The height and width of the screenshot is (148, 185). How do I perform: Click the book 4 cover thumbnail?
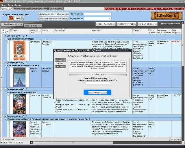click(x=19, y=129)
